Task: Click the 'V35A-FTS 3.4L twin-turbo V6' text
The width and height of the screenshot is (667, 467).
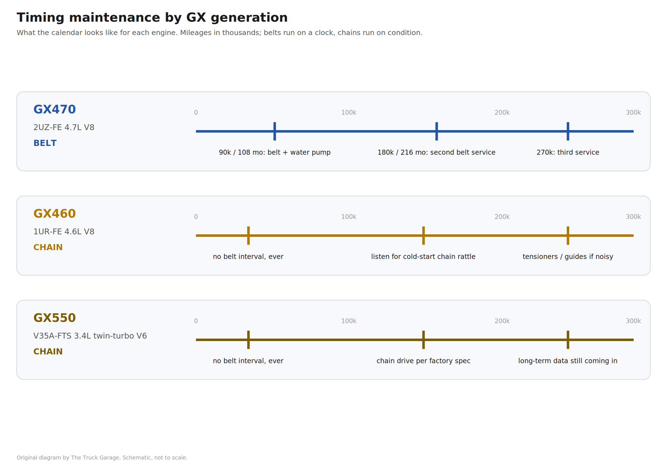Action: (90, 336)
